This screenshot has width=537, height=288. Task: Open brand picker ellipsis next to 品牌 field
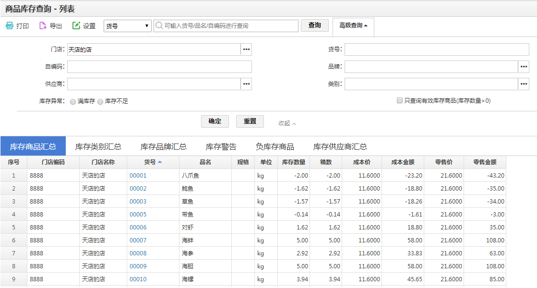[x=524, y=66]
